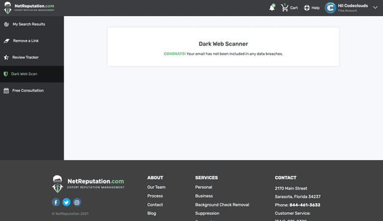
Task: Click phone number 844-461-3632
Action: [305, 205]
